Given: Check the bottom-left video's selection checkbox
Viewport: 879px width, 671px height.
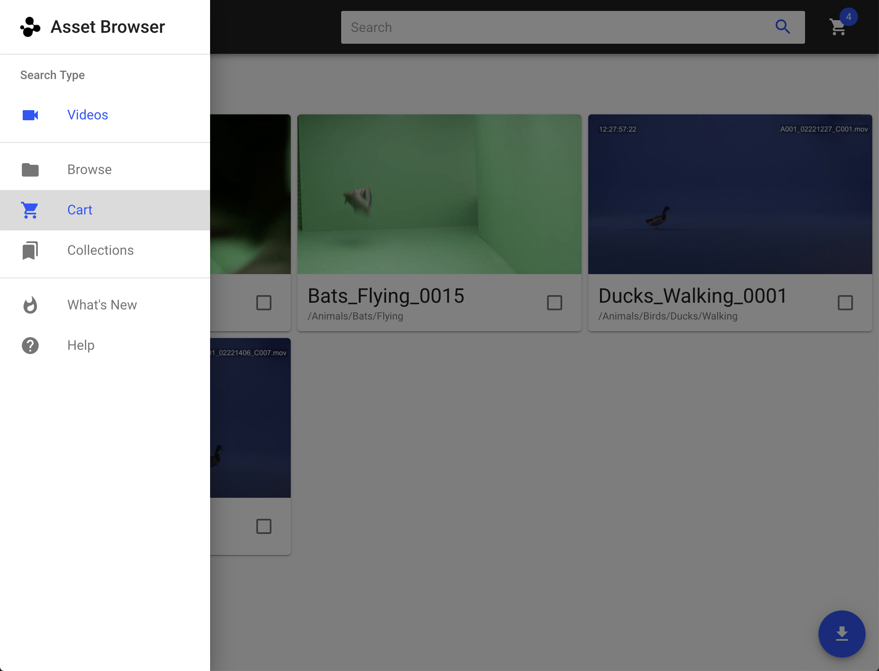Looking at the screenshot, I should 264,526.
